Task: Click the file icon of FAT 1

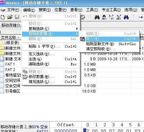Action: pyautogui.click(x=2, y=64)
